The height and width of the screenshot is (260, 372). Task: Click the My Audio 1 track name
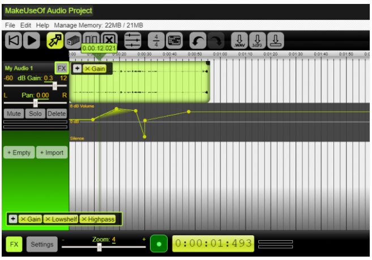pyautogui.click(x=19, y=68)
